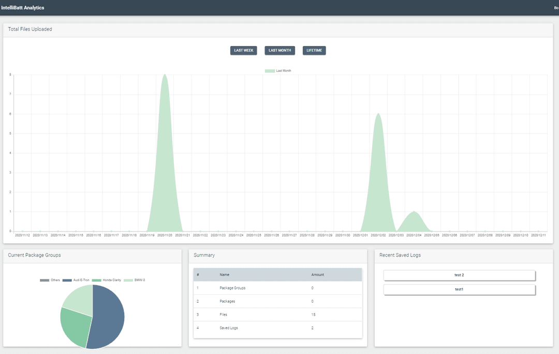
Task: Toggle the Last Month legend swatch
Action: pos(270,71)
